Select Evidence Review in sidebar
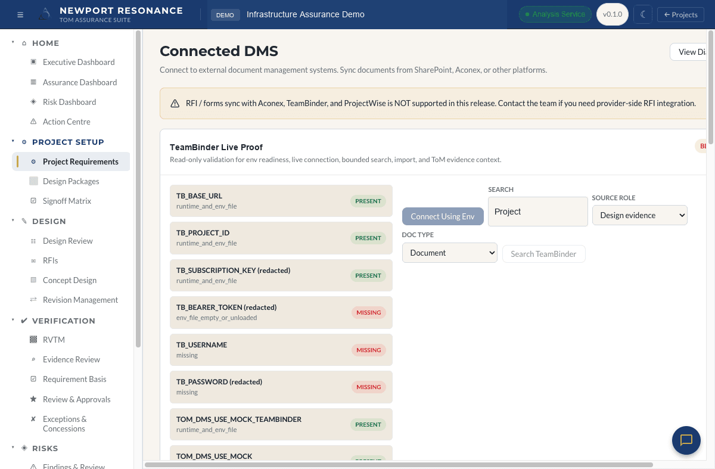 [x=71, y=359]
